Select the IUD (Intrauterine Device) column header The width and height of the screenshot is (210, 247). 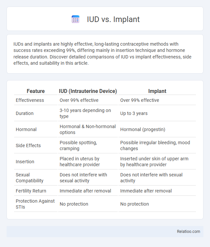tap(88, 91)
